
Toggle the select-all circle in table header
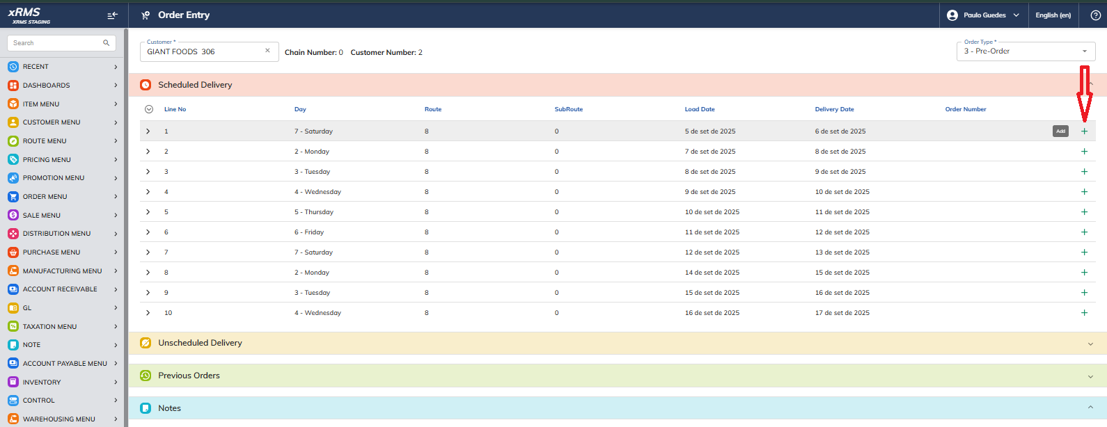[x=149, y=109]
